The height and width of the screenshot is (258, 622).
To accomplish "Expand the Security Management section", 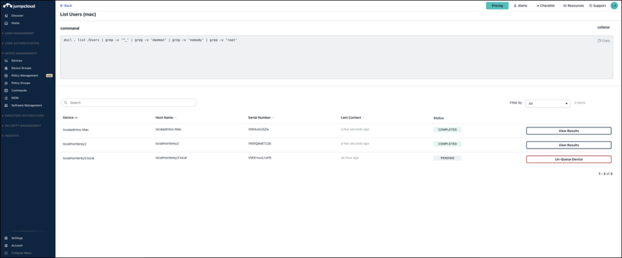I will coord(22,125).
